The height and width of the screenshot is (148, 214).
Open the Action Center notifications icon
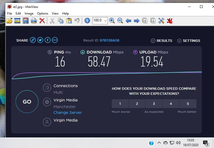coord(206,143)
